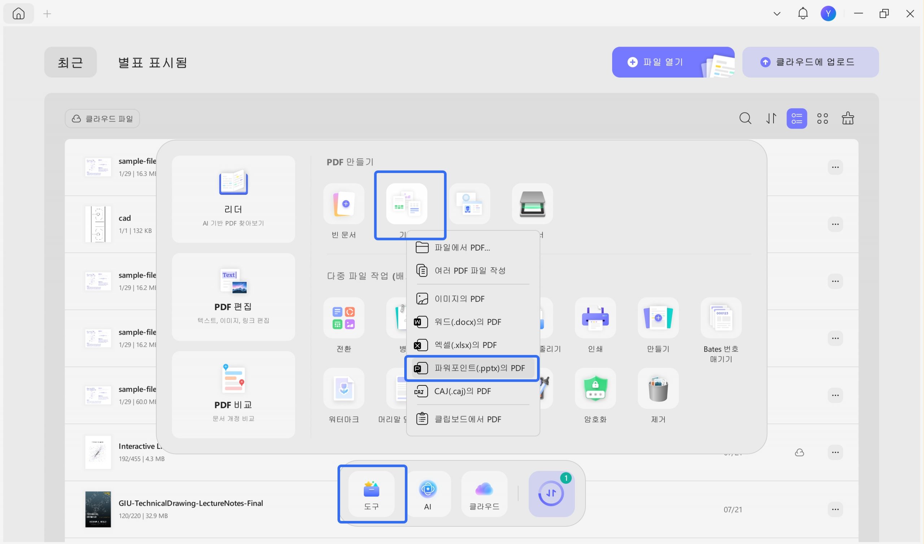Create a blank document with 빈 문서
Screen dimensions: 924x544
pyautogui.click(x=344, y=204)
